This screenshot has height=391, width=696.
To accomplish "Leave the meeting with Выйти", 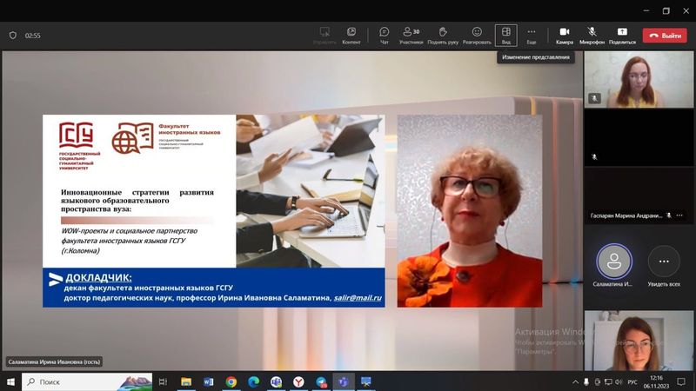I will 665,36.
